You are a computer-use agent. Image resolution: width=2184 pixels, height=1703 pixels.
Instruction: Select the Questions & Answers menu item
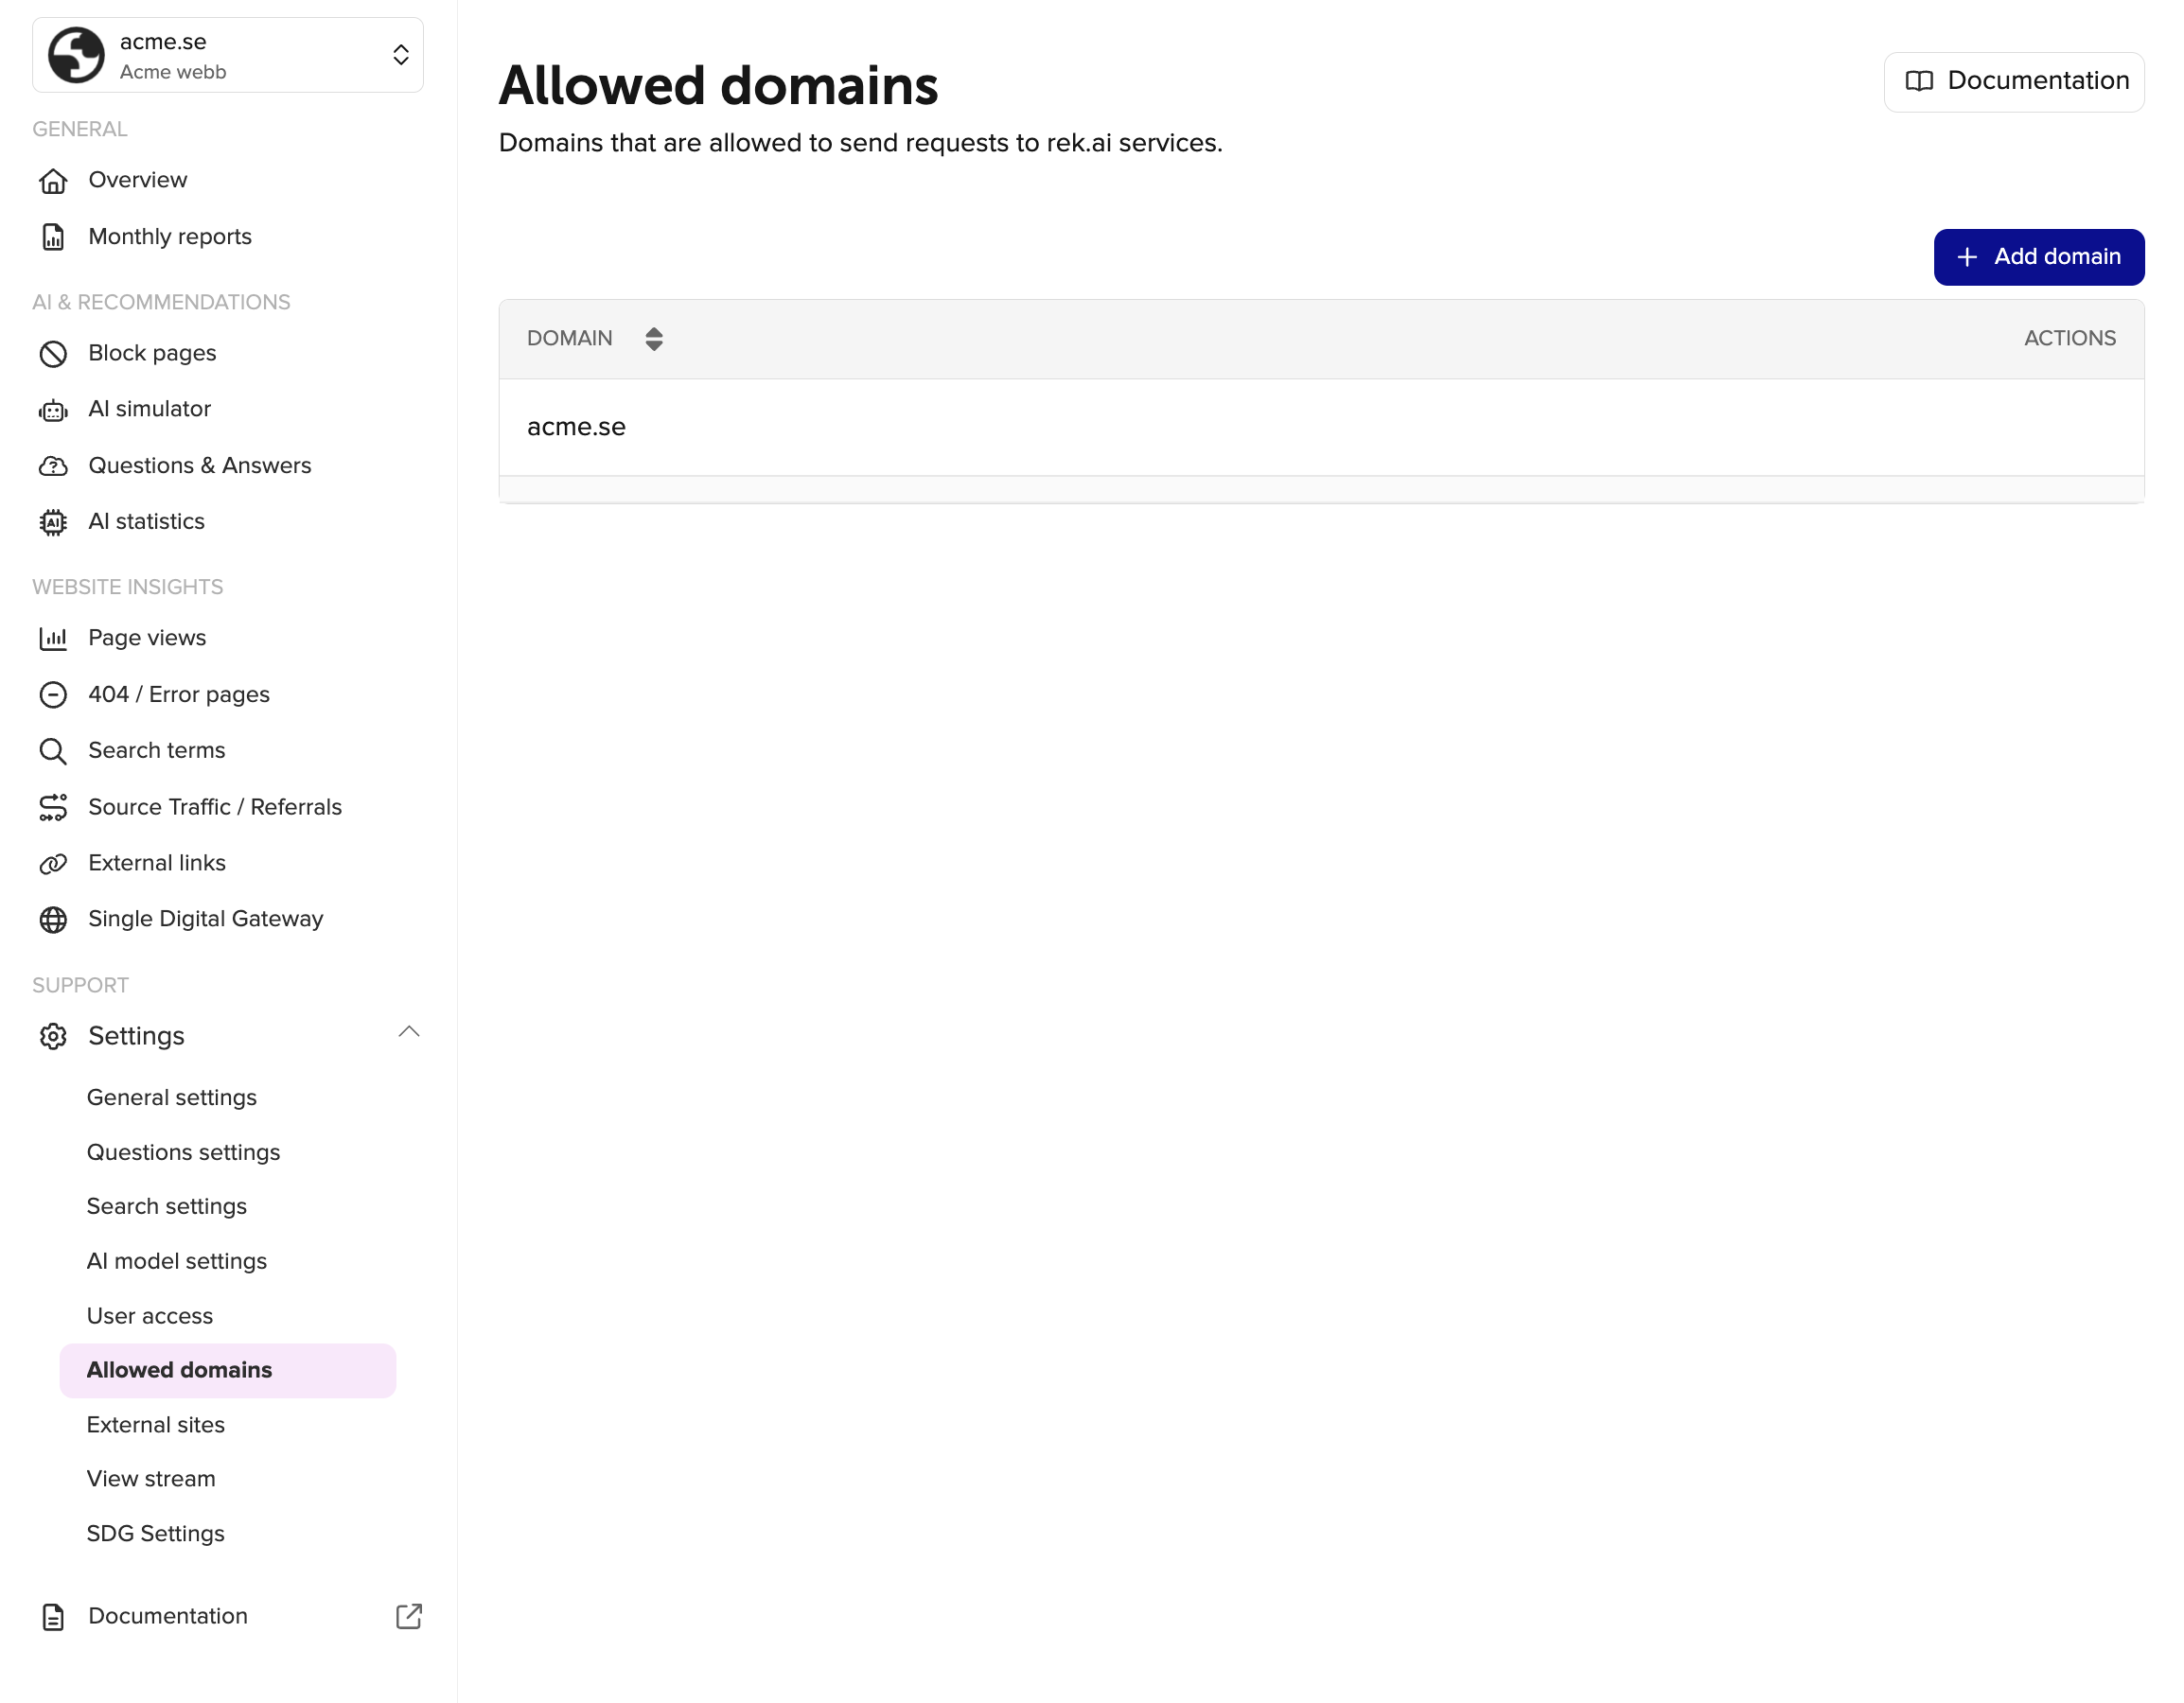200,466
